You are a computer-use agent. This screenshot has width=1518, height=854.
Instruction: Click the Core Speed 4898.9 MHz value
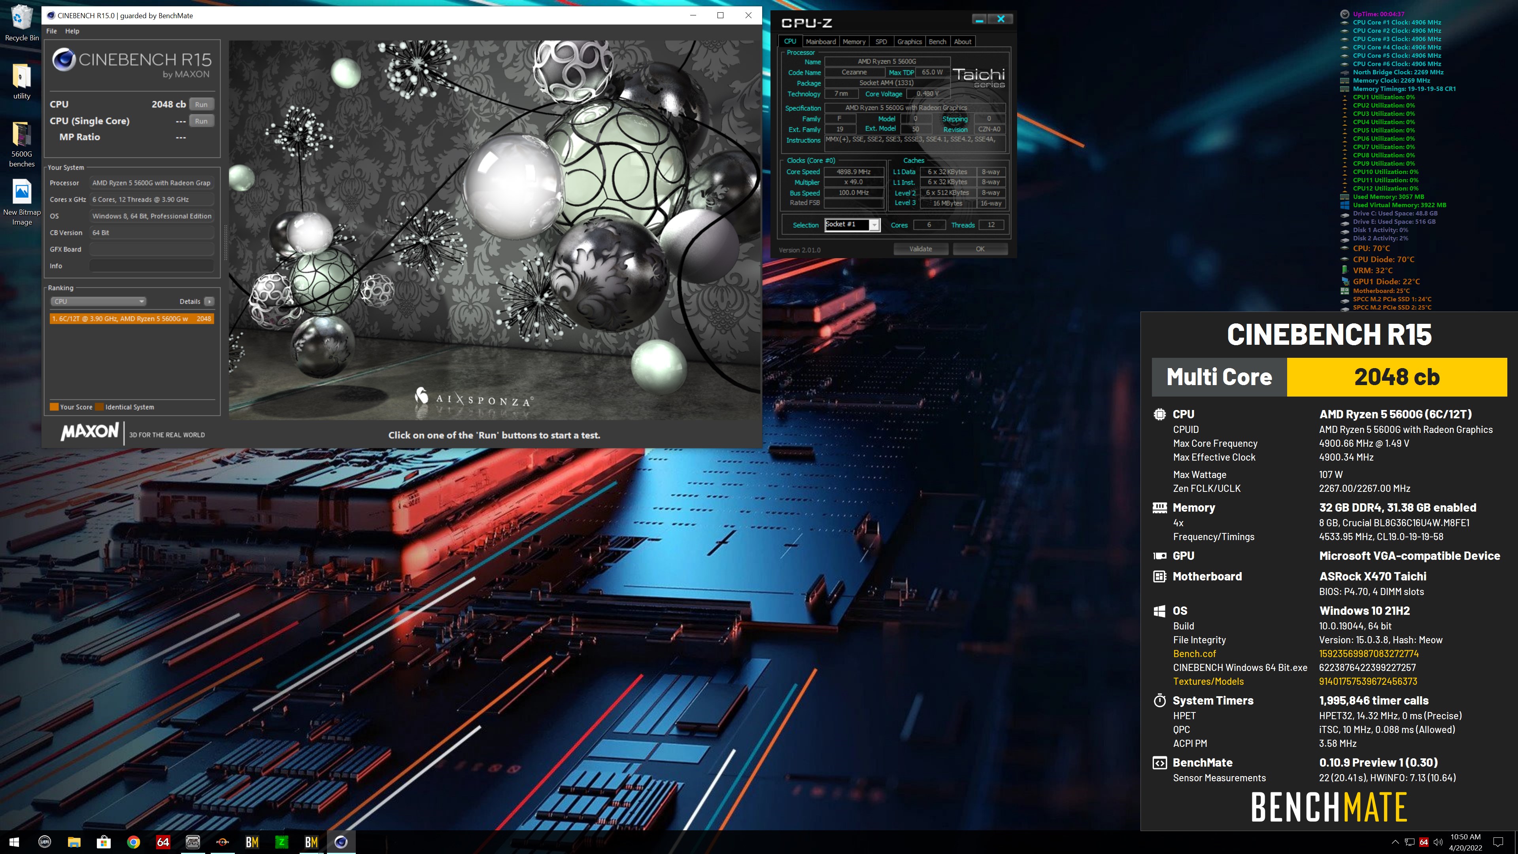(x=854, y=172)
